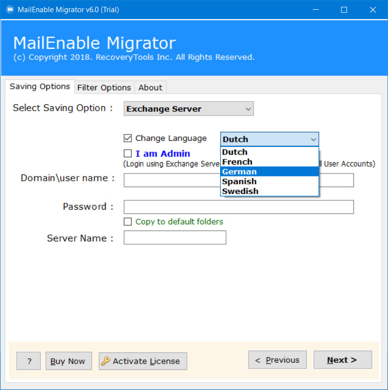Image resolution: width=388 pixels, height=390 pixels.
Task: Click the 'Copy to default folders' green label
Action: (179, 222)
